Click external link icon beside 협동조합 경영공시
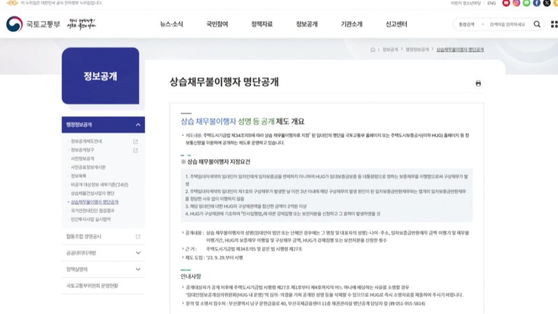558x314 pixels. click(x=138, y=237)
